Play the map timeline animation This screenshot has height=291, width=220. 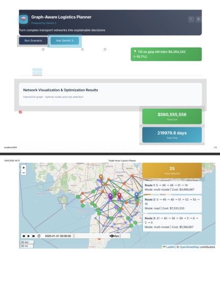(28, 236)
